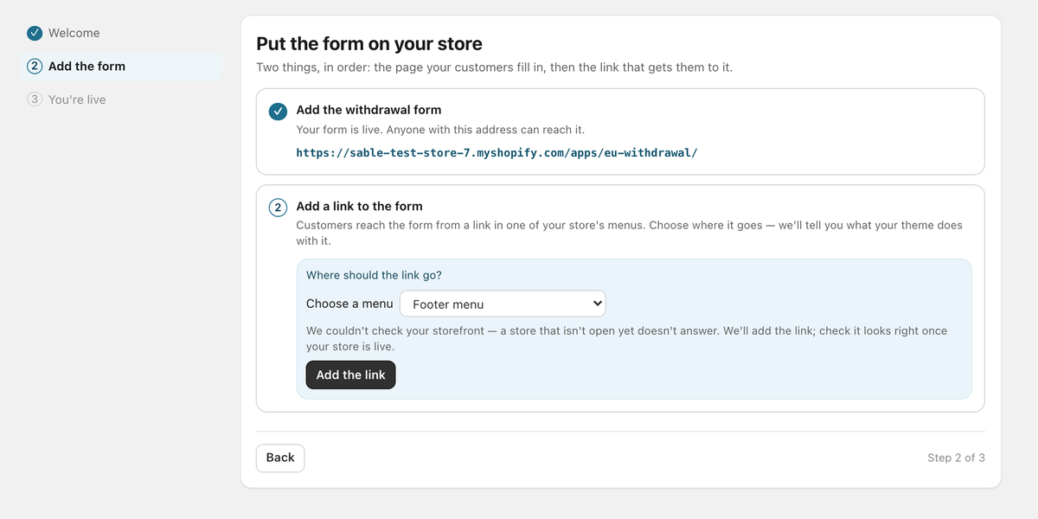Click the Add the link button
This screenshot has width=1038, height=519.
[350, 375]
